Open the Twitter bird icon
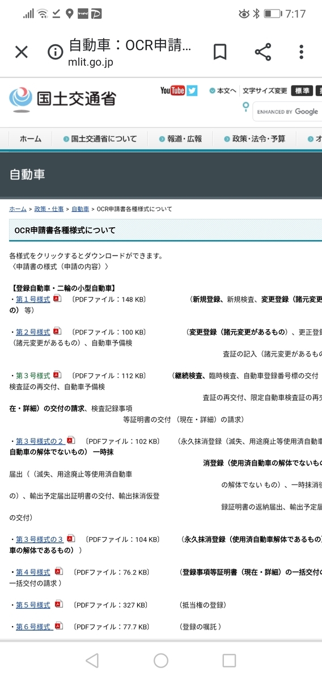Viewport: 322px width, 680px height. (x=193, y=91)
